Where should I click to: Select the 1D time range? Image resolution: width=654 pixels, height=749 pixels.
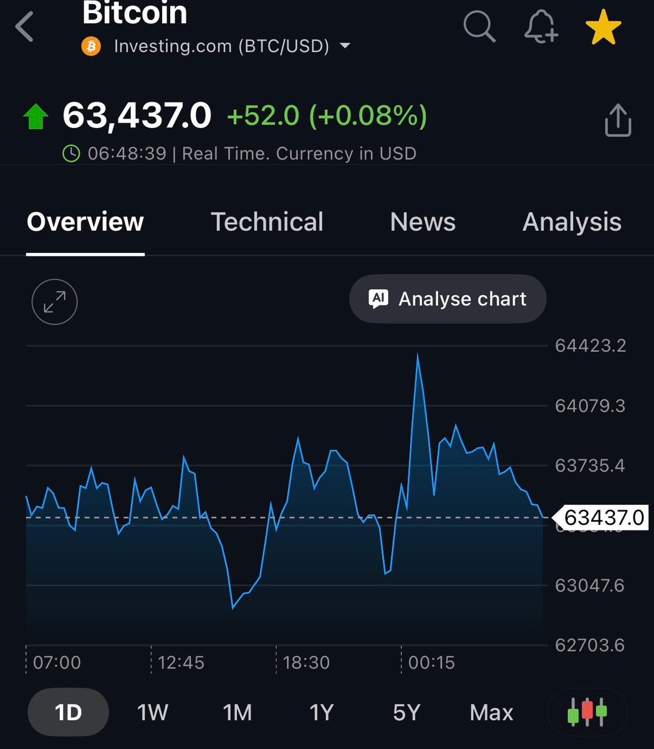[69, 712]
